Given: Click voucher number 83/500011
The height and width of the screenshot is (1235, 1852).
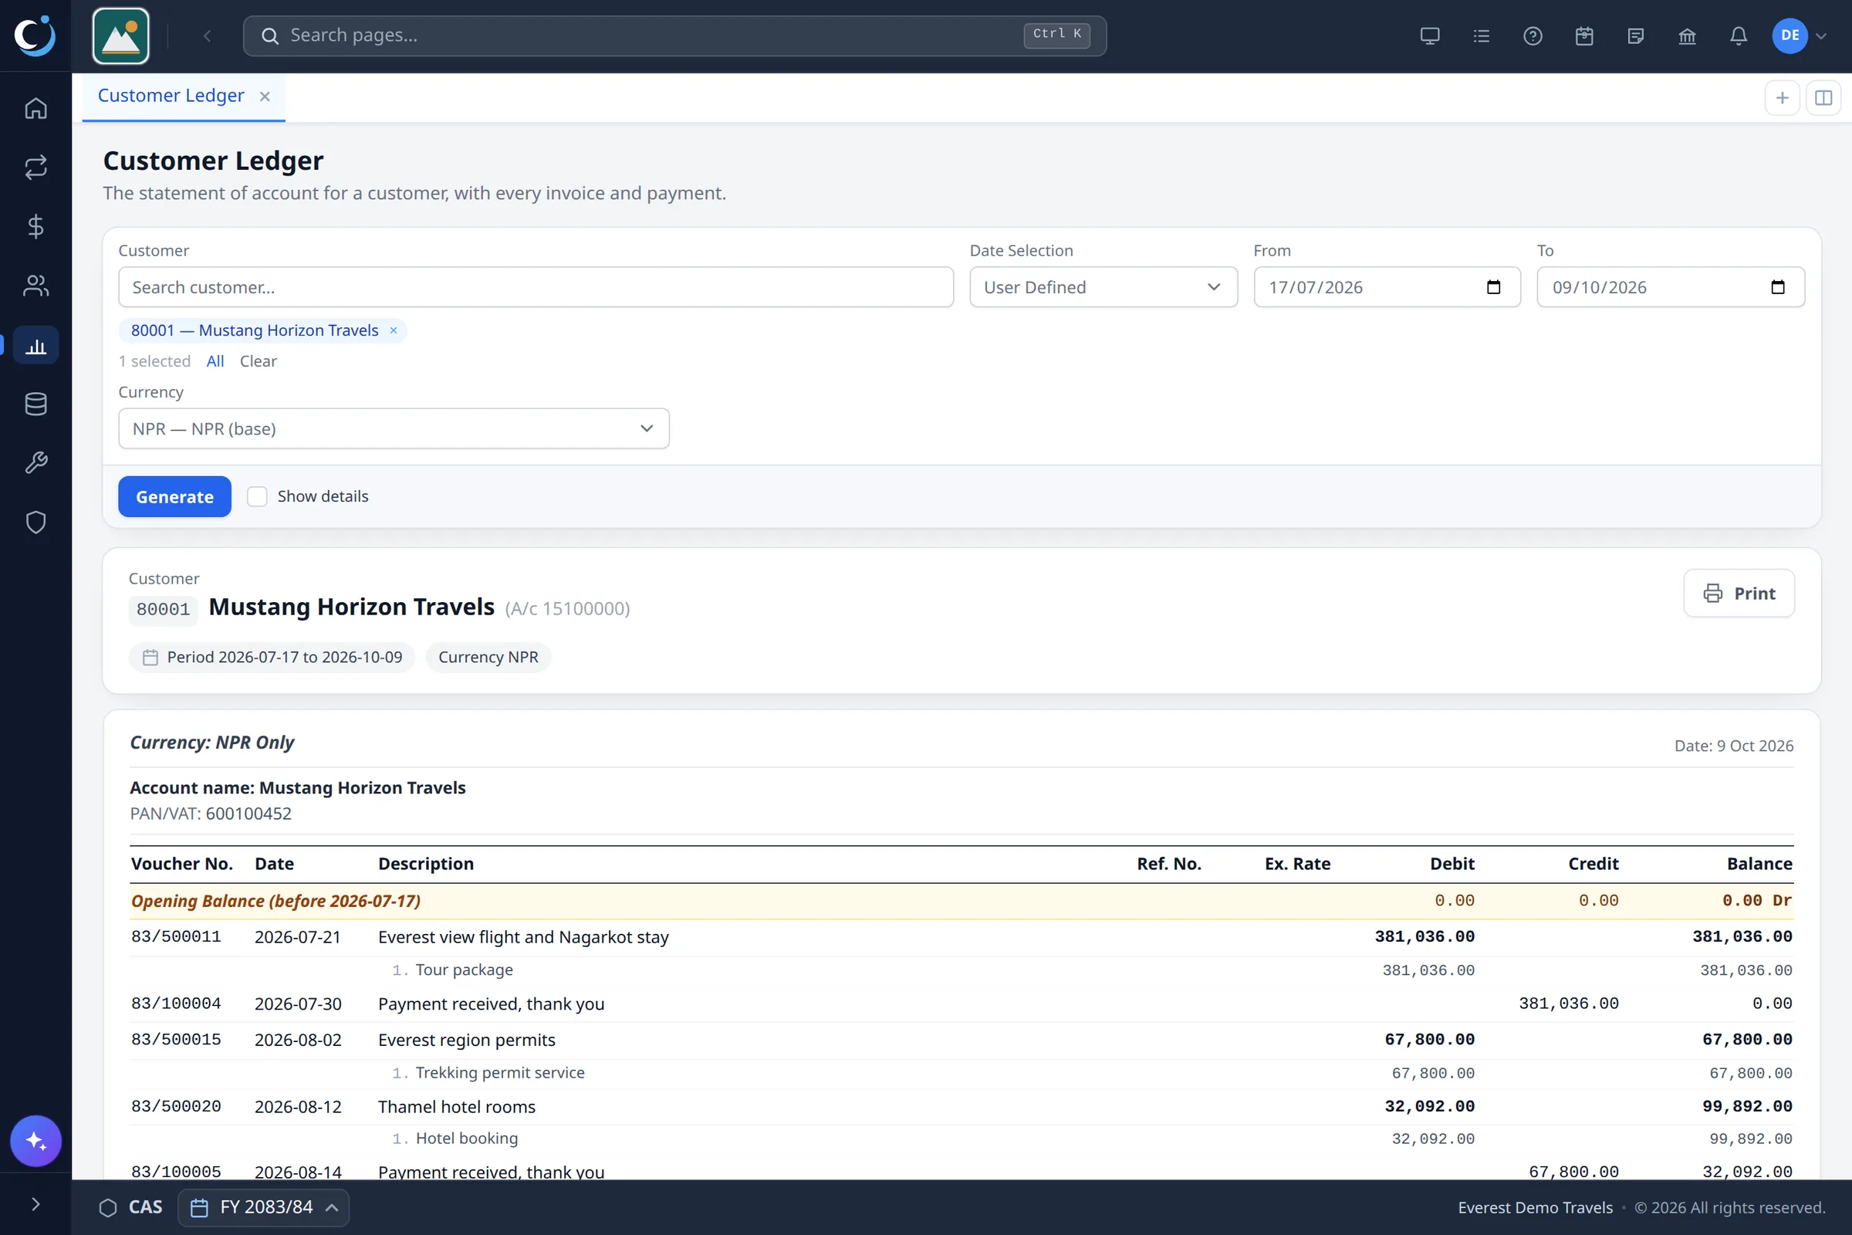Looking at the screenshot, I should click(176, 936).
